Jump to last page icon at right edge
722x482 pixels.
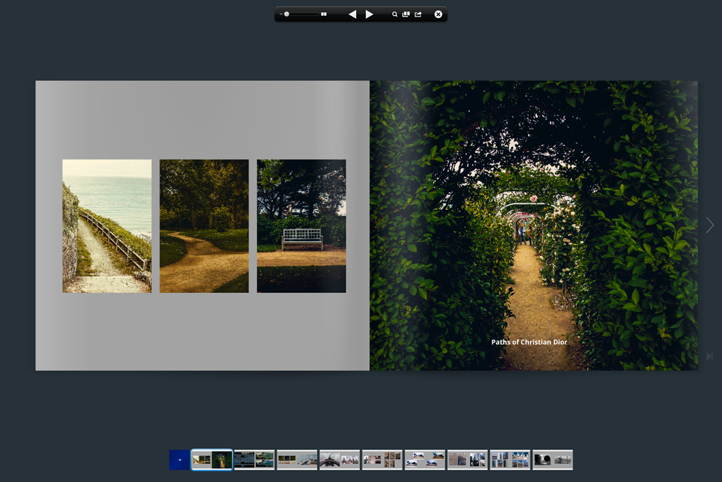click(x=710, y=356)
